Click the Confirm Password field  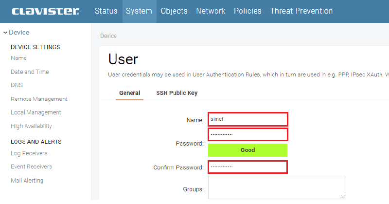[248, 167]
